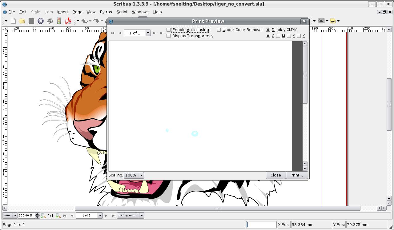Open the Page menu
Screen dimensions: 394x230
click(x=77, y=12)
